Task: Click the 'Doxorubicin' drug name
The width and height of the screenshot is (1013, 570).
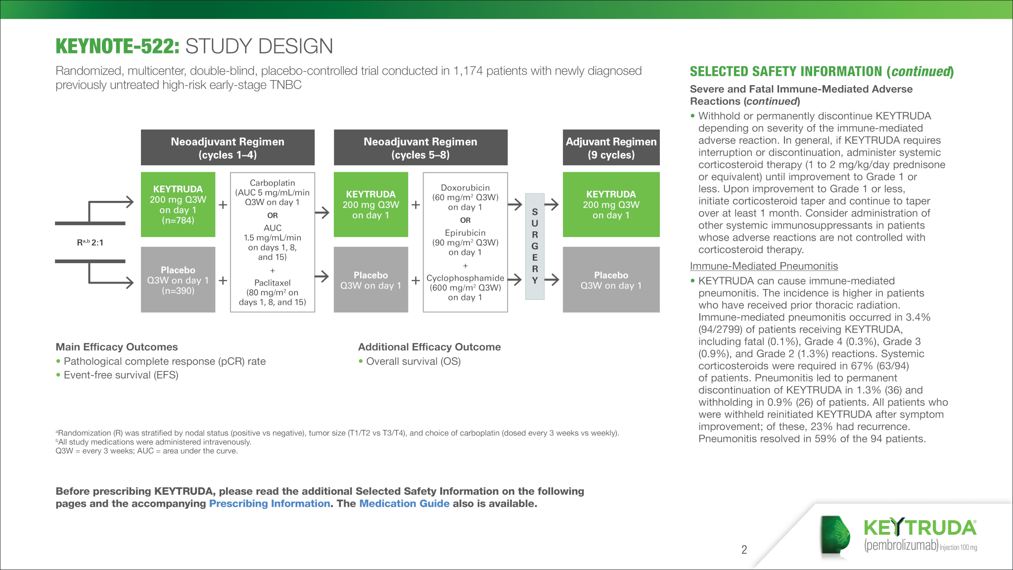Action: coord(465,188)
